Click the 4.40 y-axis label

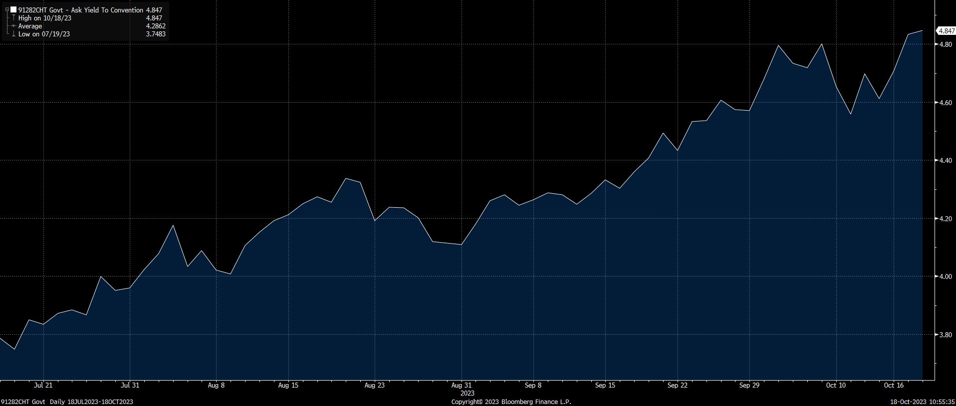coord(945,160)
